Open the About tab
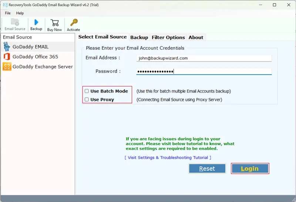The height and width of the screenshot is (202, 296). click(x=196, y=37)
